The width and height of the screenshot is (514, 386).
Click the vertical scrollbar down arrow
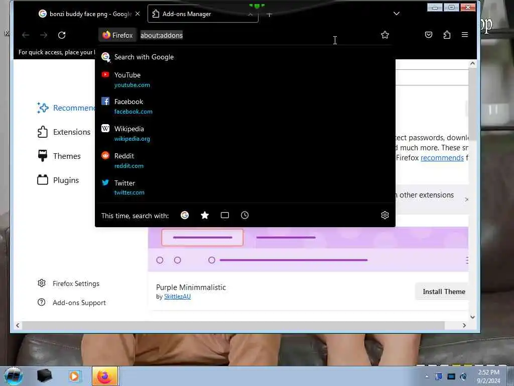coord(472,317)
